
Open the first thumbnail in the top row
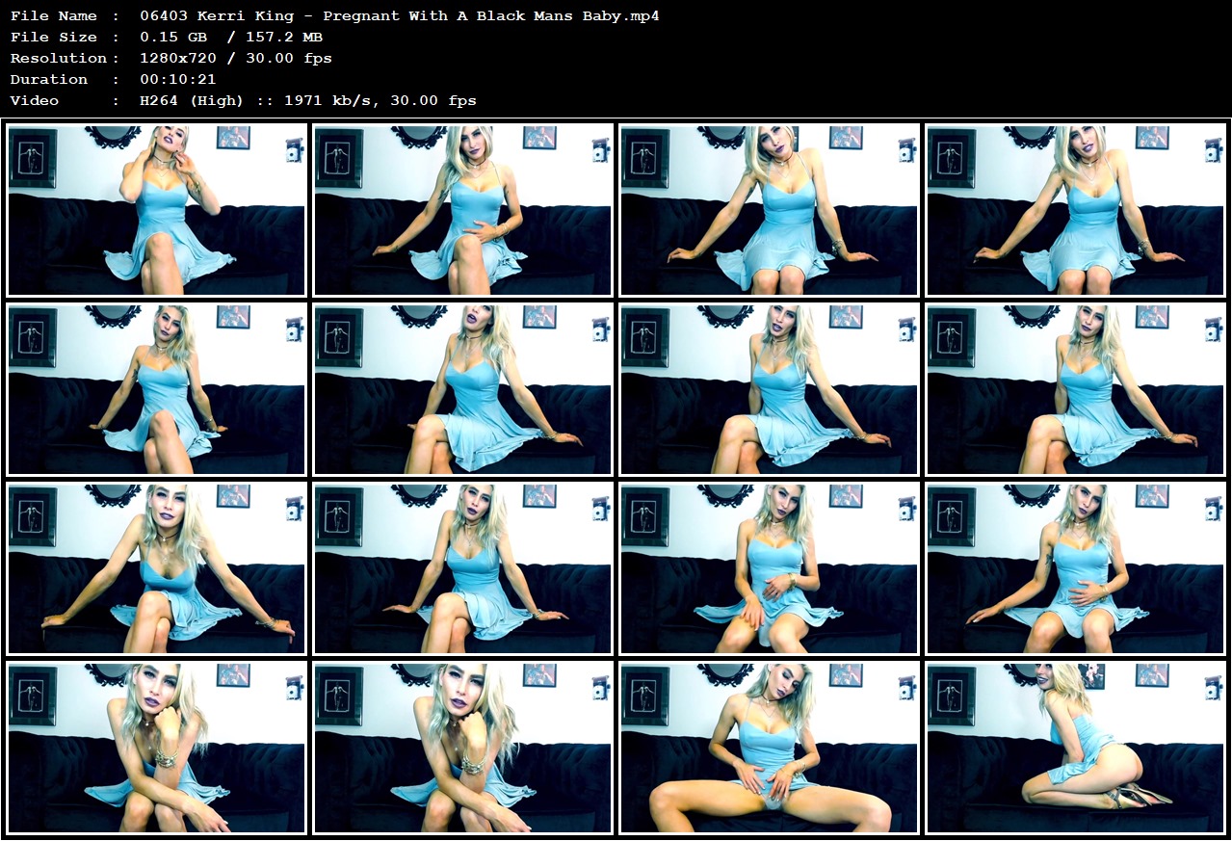[x=157, y=210]
